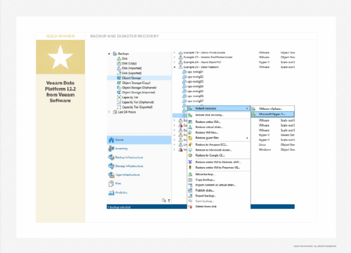Click the Publish disks icon

tap(190, 190)
